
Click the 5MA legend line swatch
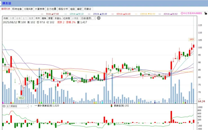pos(42,14)
